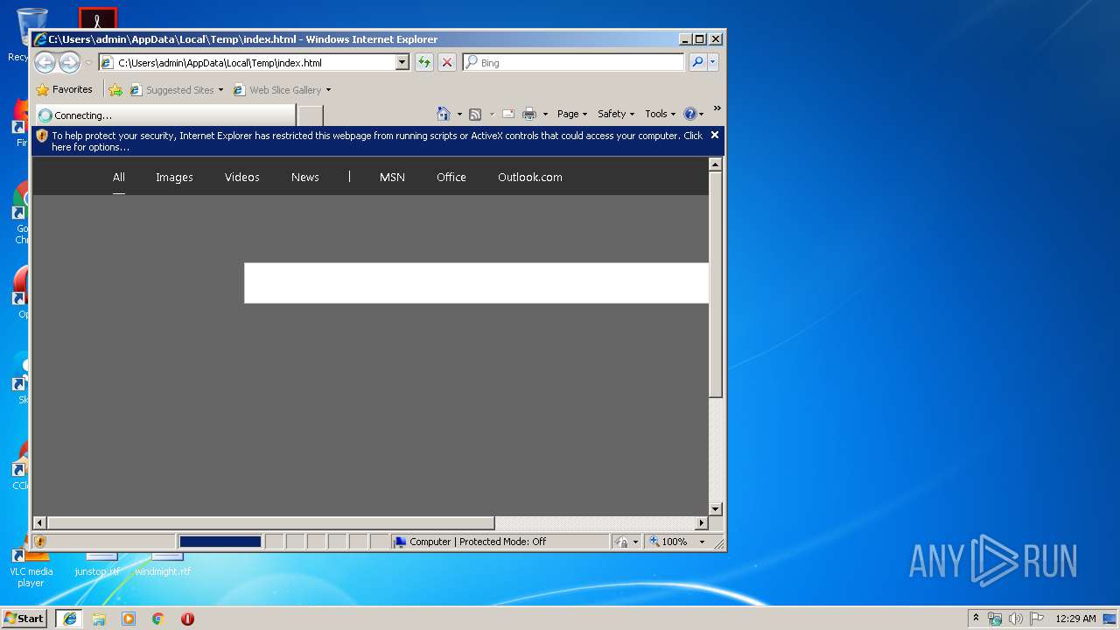Open the Outlook.com link

click(x=530, y=177)
